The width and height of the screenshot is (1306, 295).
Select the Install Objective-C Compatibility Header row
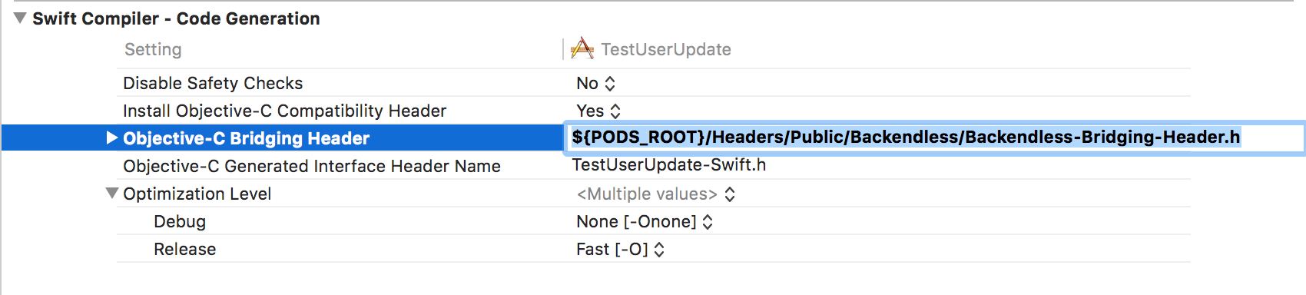pos(653,111)
